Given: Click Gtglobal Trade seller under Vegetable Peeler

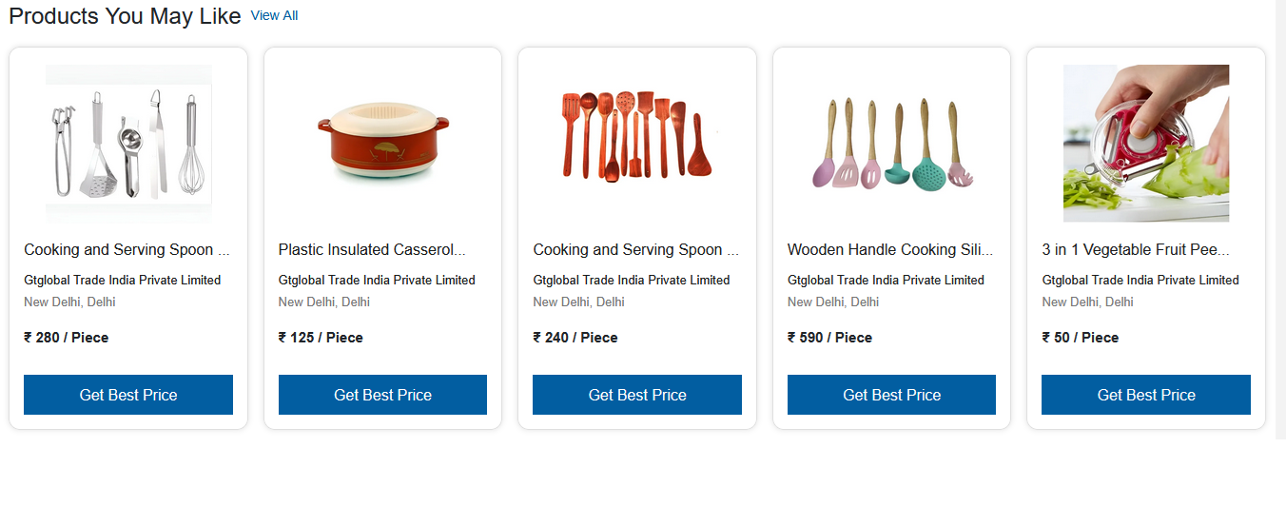Looking at the screenshot, I should click(x=1140, y=281).
